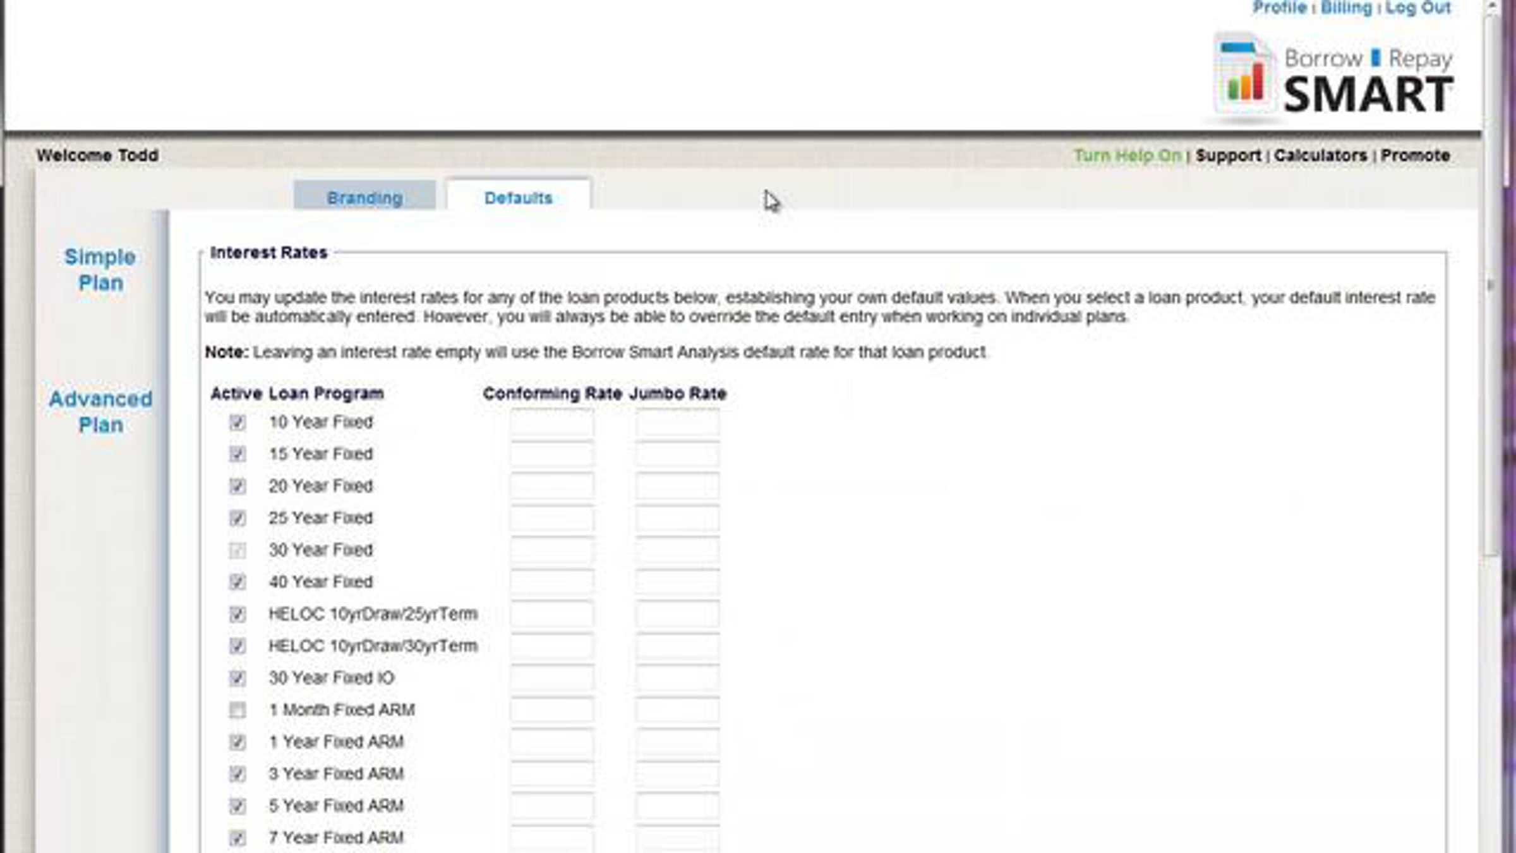
Task: Uncheck HELOC 10yrDraw/25yrTerm checkbox
Action: (x=237, y=614)
